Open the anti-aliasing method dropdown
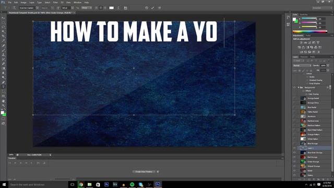The height and width of the screenshot is (188, 334). (87, 8)
